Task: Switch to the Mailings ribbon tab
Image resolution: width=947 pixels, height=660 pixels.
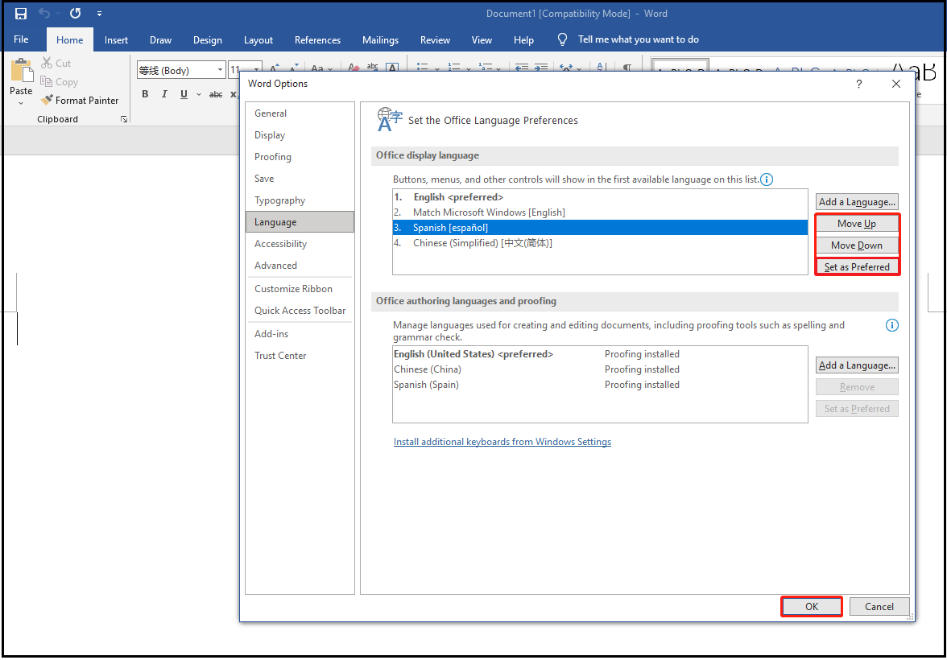Action: (x=380, y=39)
